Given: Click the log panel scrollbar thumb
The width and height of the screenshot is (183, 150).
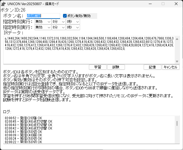Looking at the screenshot, I should point(177,123).
